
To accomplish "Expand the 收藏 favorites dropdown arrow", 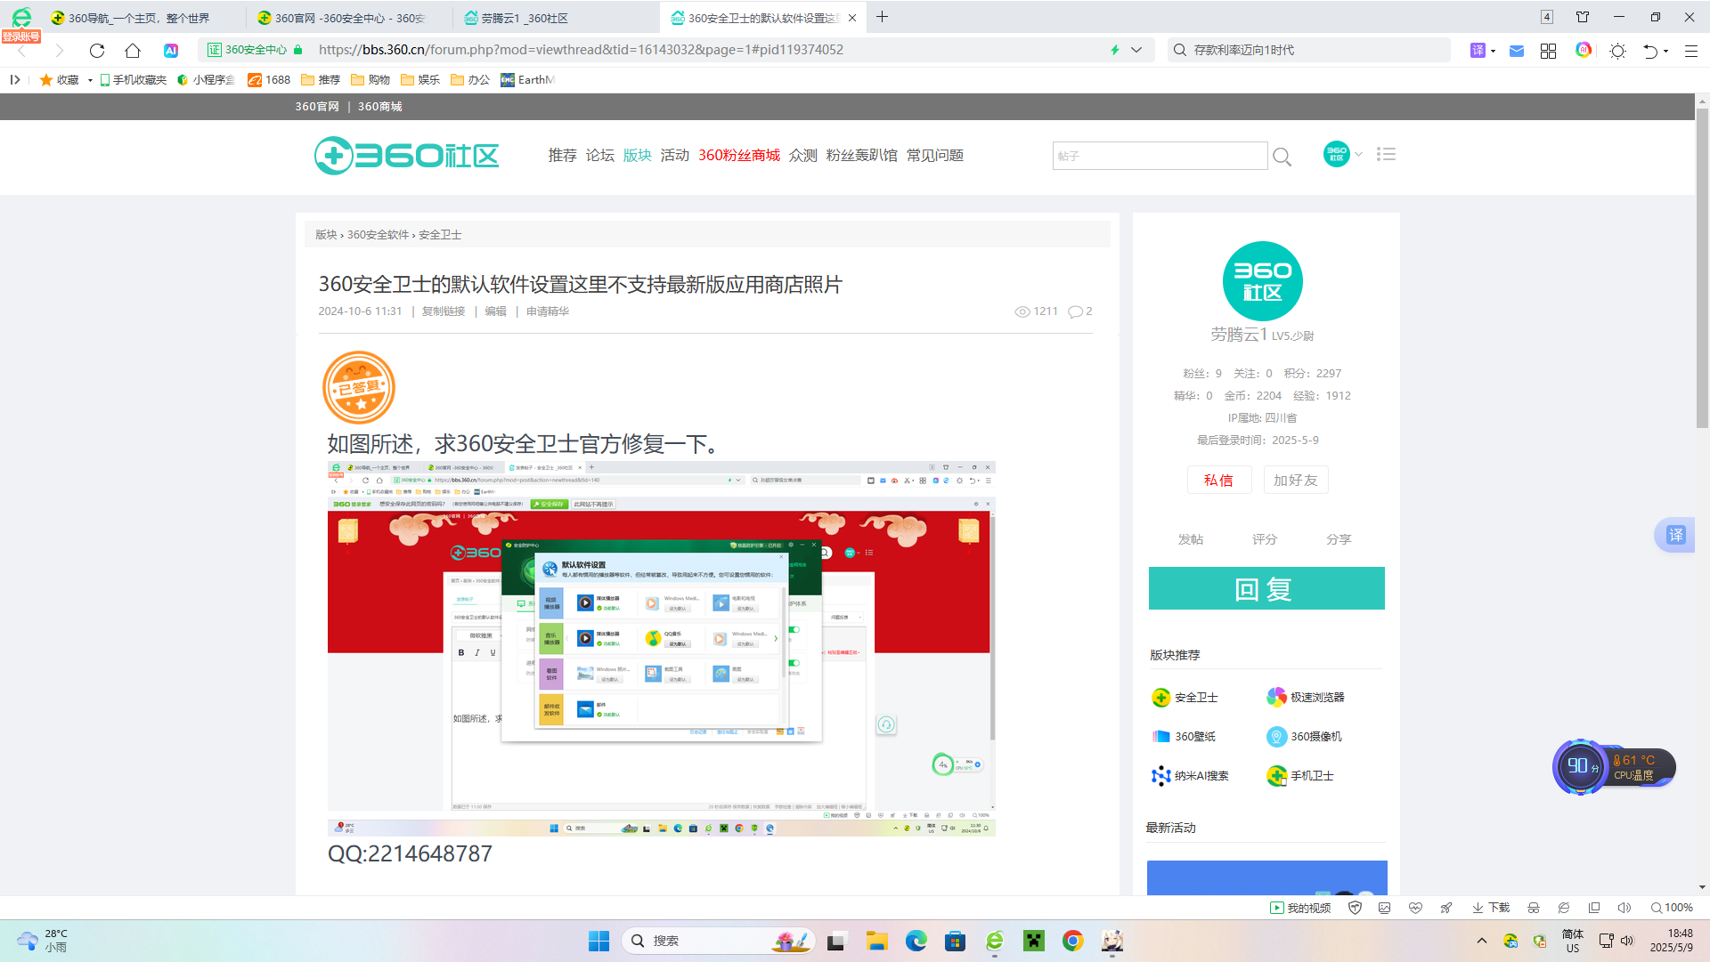I will pos(90,80).
